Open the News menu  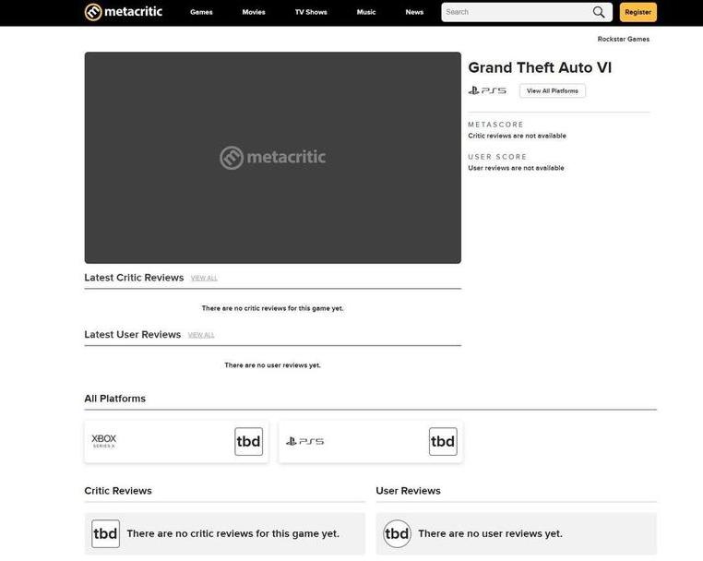414,12
